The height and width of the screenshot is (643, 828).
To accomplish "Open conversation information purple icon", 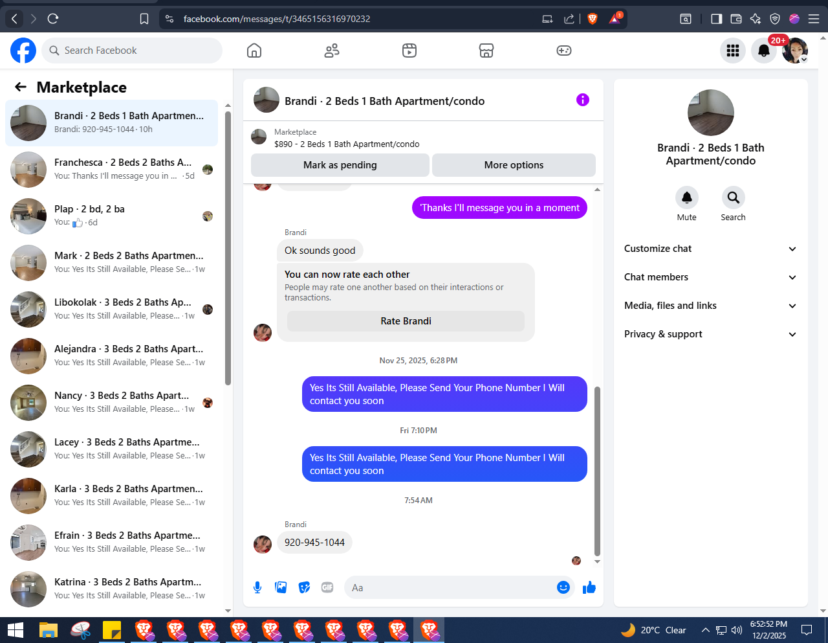I will click(583, 100).
